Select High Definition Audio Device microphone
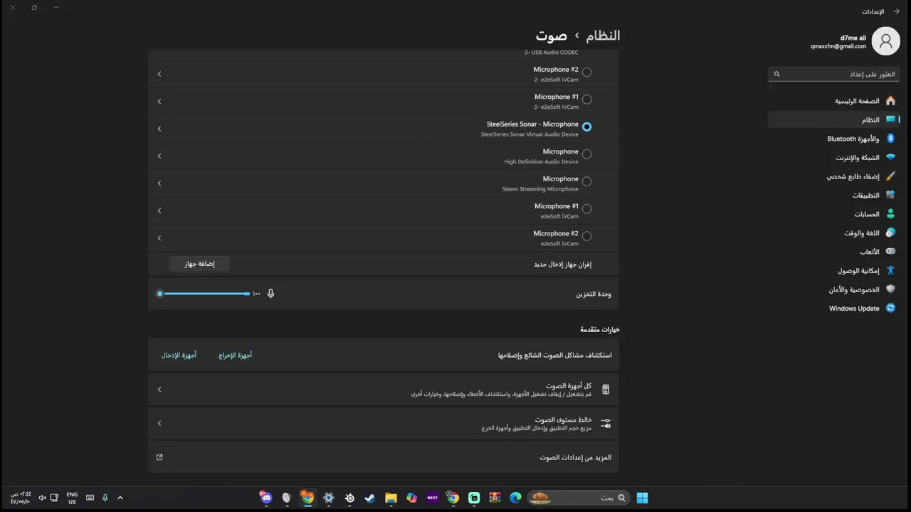The width and height of the screenshot is (911, 512). pyautogui.click(x=586, y=154)
